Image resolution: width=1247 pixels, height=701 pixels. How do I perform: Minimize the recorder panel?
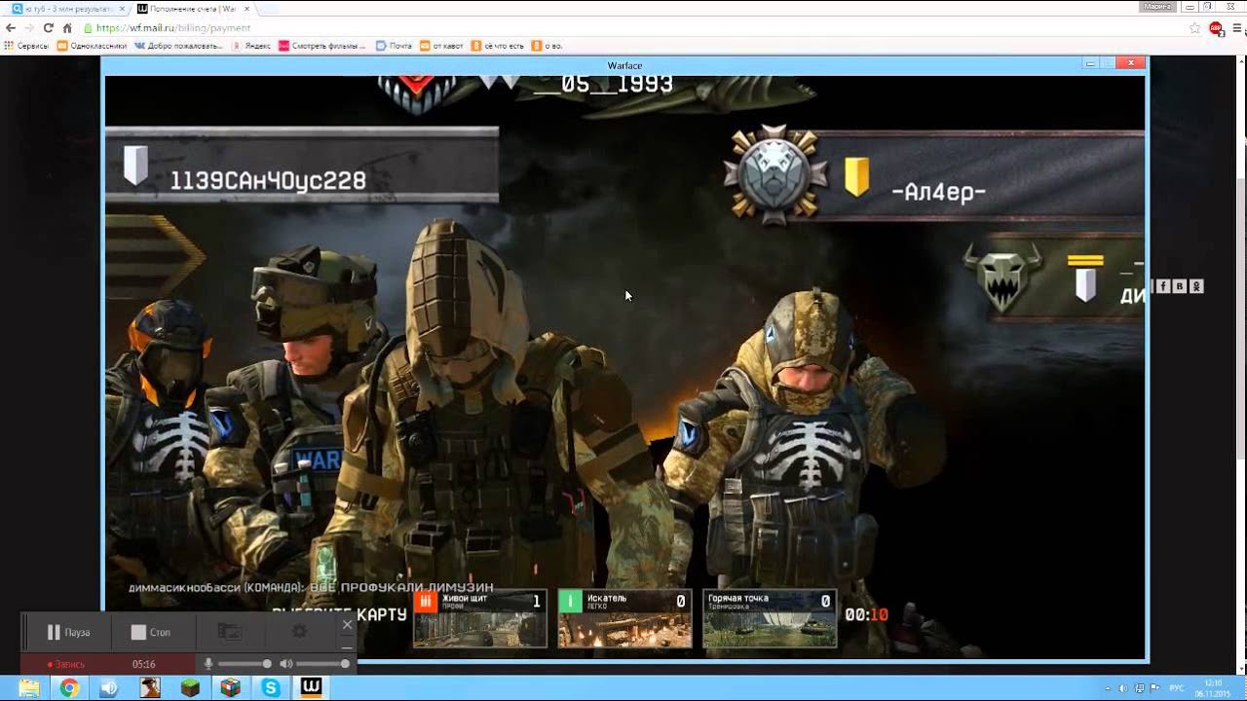[x=347, y=646]
